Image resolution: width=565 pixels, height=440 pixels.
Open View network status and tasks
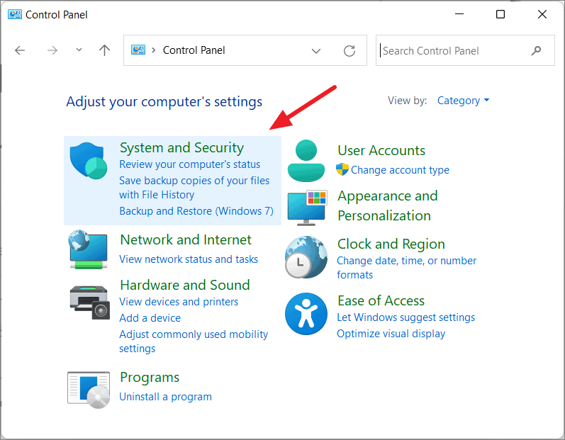[189, 259]
